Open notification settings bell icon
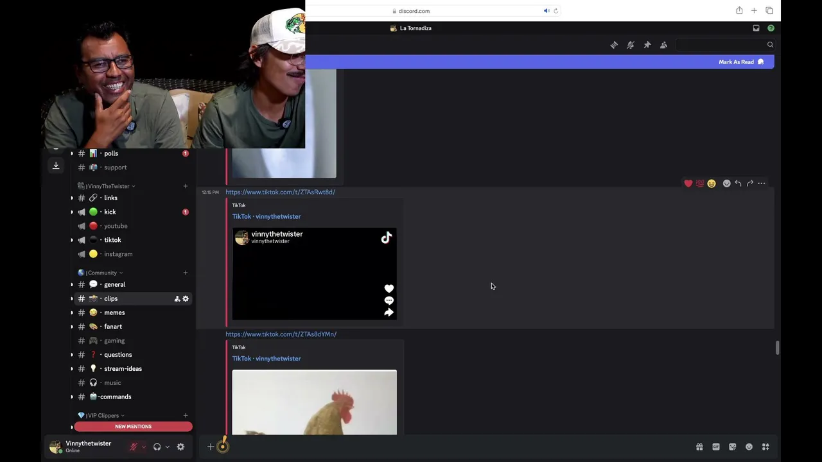The height and width of the screenshot is (462, 822). [x=631, y=45]
